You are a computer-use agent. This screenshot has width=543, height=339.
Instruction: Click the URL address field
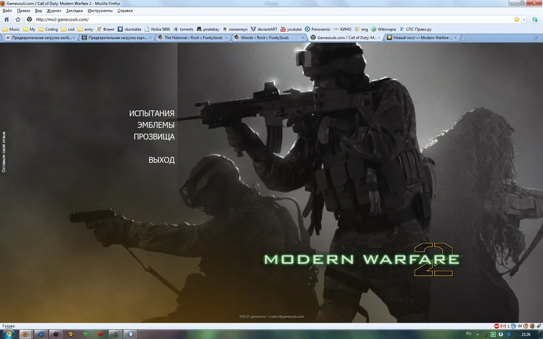click(271, 20)
